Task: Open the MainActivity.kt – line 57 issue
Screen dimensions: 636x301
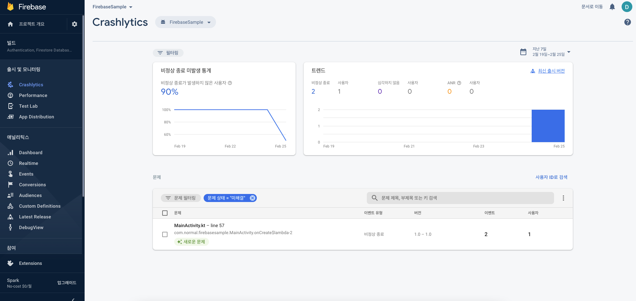Action: click(x=199, y=225)
